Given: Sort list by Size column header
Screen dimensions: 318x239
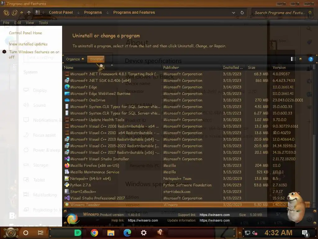Looking at the screenshot, I should (x=258, y=68).
